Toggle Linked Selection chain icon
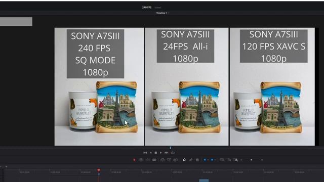Image resolution: width=324 pixels, height=182 pixels. (191, 160)
